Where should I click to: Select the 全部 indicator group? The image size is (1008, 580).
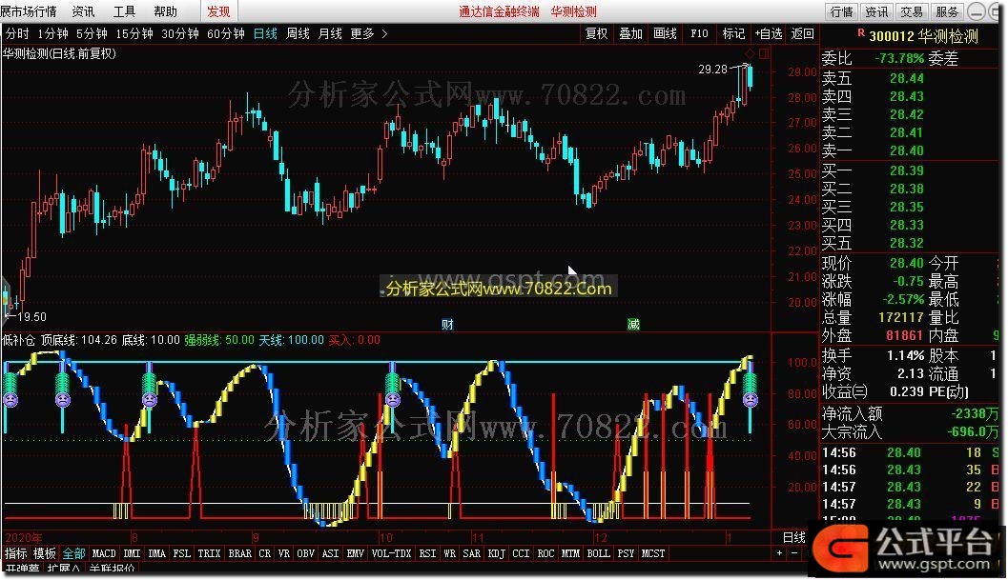[74, 553]
